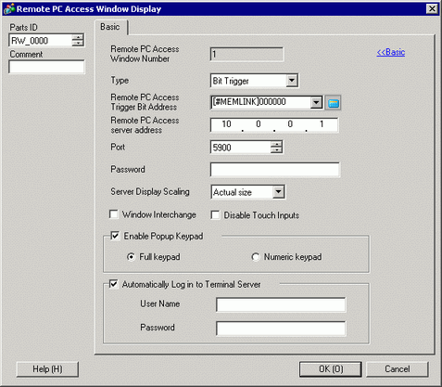The height and width of the screenshot is (387, 442).
Task: Close the Remote PC Access Window Display dialog
Action: [x=432, y=8]
